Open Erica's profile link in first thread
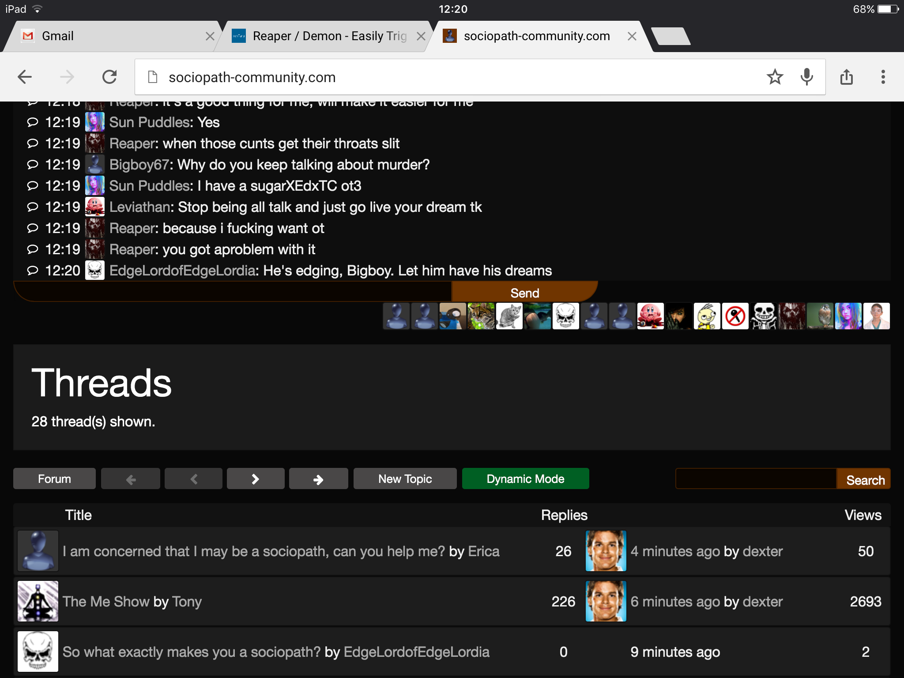The height and width of the screenshot is (678, 904). tap(484, 551)
